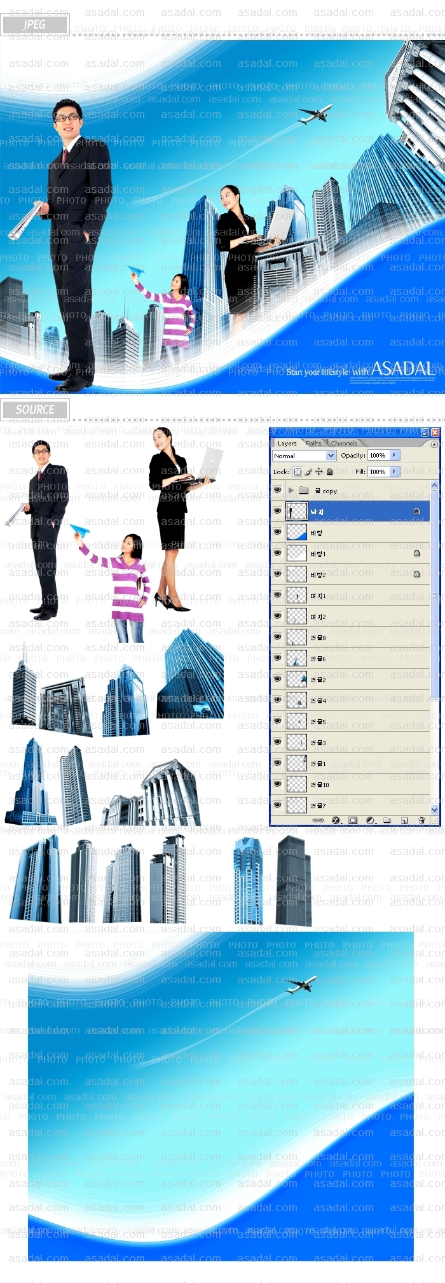Image resolution: width=445 pixels, height=1283 pixels.
Task: Click the Fill 100% value field
Action: click(x=378, y=472)
